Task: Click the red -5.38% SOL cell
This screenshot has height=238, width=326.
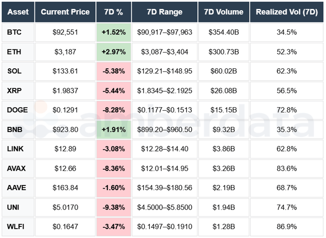Action: tap(114, 71)
